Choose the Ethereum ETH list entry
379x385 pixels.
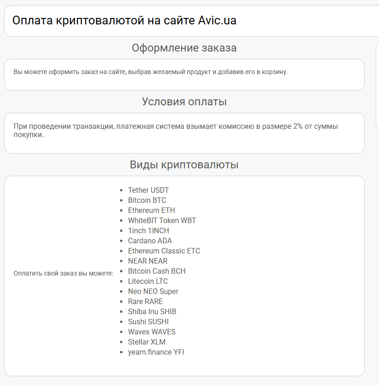tap(151, 210)
